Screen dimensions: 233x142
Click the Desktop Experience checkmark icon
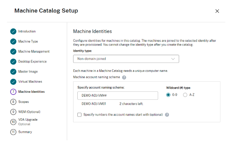[x=13, y=62]
